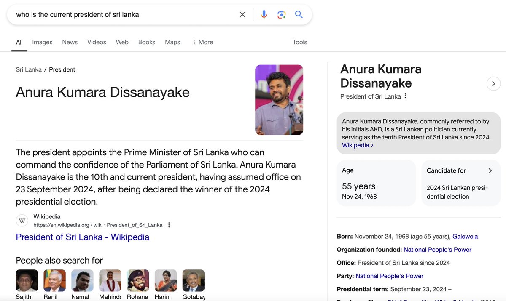Click the Age 55 years card
Image resolution: width=506 pixels, height=301 pixels.
pos(376,183)
